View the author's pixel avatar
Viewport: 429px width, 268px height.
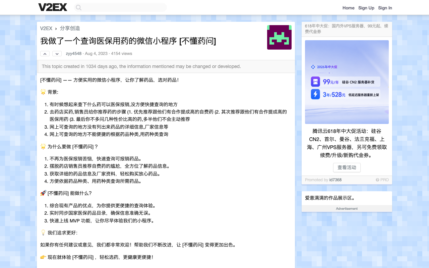point(279,37)
